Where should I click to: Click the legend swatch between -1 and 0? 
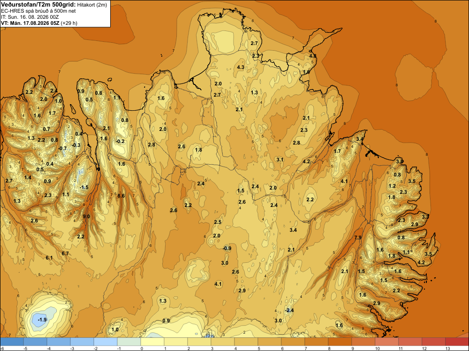129,342
